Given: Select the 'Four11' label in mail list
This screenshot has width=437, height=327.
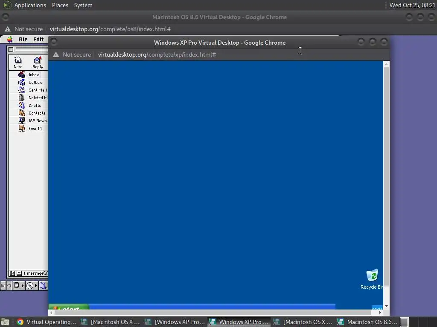Looking at the screenshot, I should [35, 128].
